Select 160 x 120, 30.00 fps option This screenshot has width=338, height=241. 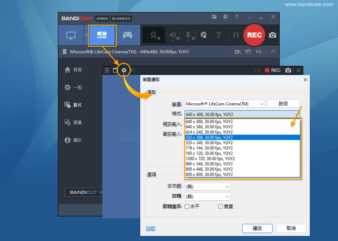pos(243,153)
